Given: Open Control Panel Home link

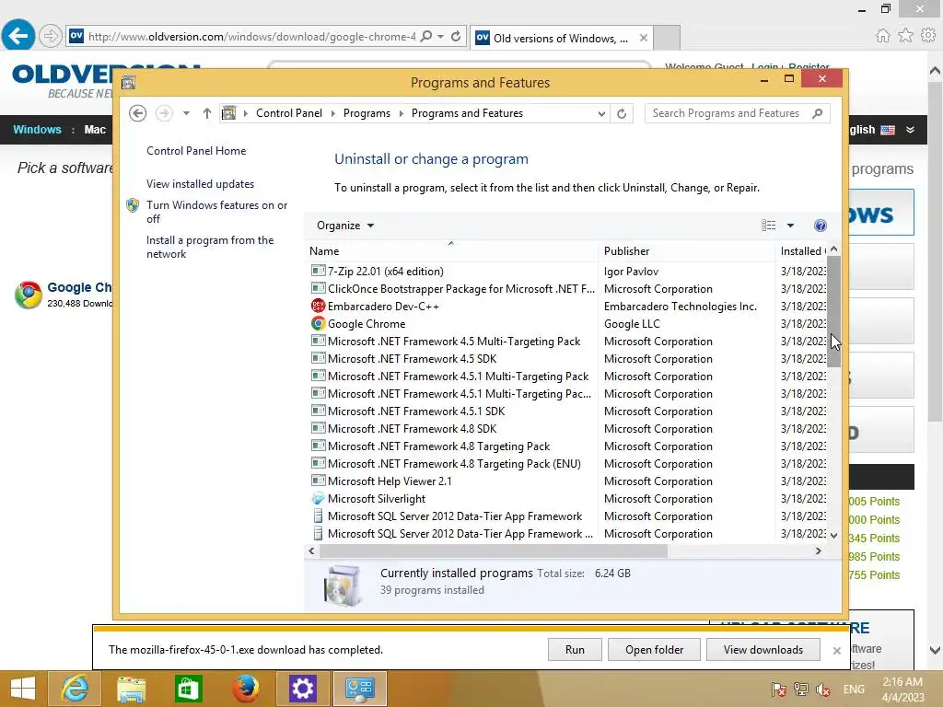Looking at the screenshot, I should pyautogui.click(x=196, y=151).
